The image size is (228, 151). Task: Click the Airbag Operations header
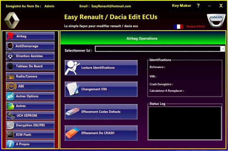click(142, 39)
